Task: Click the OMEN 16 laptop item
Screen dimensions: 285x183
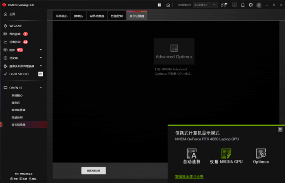Action: pyautogui.click(x=16, y=88)
